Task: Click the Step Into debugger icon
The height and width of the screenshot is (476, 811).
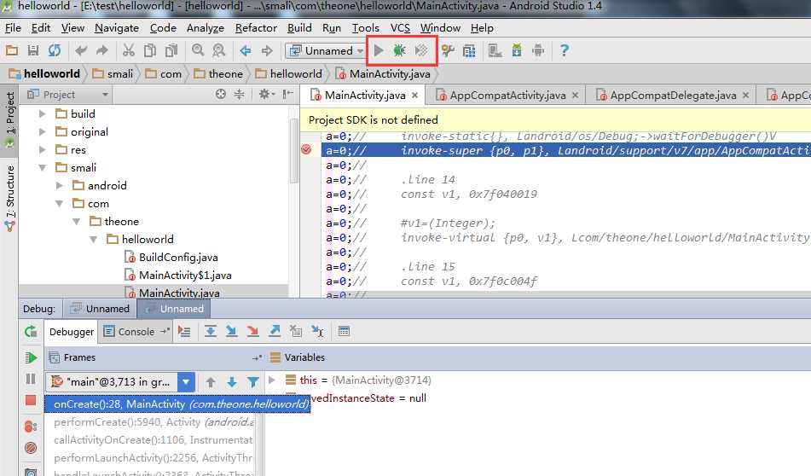Action: coord(231,331)
